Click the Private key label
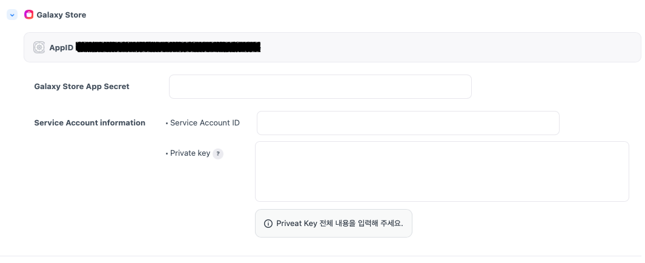Viewport: 645px width, 263px height. pos(190,153)
